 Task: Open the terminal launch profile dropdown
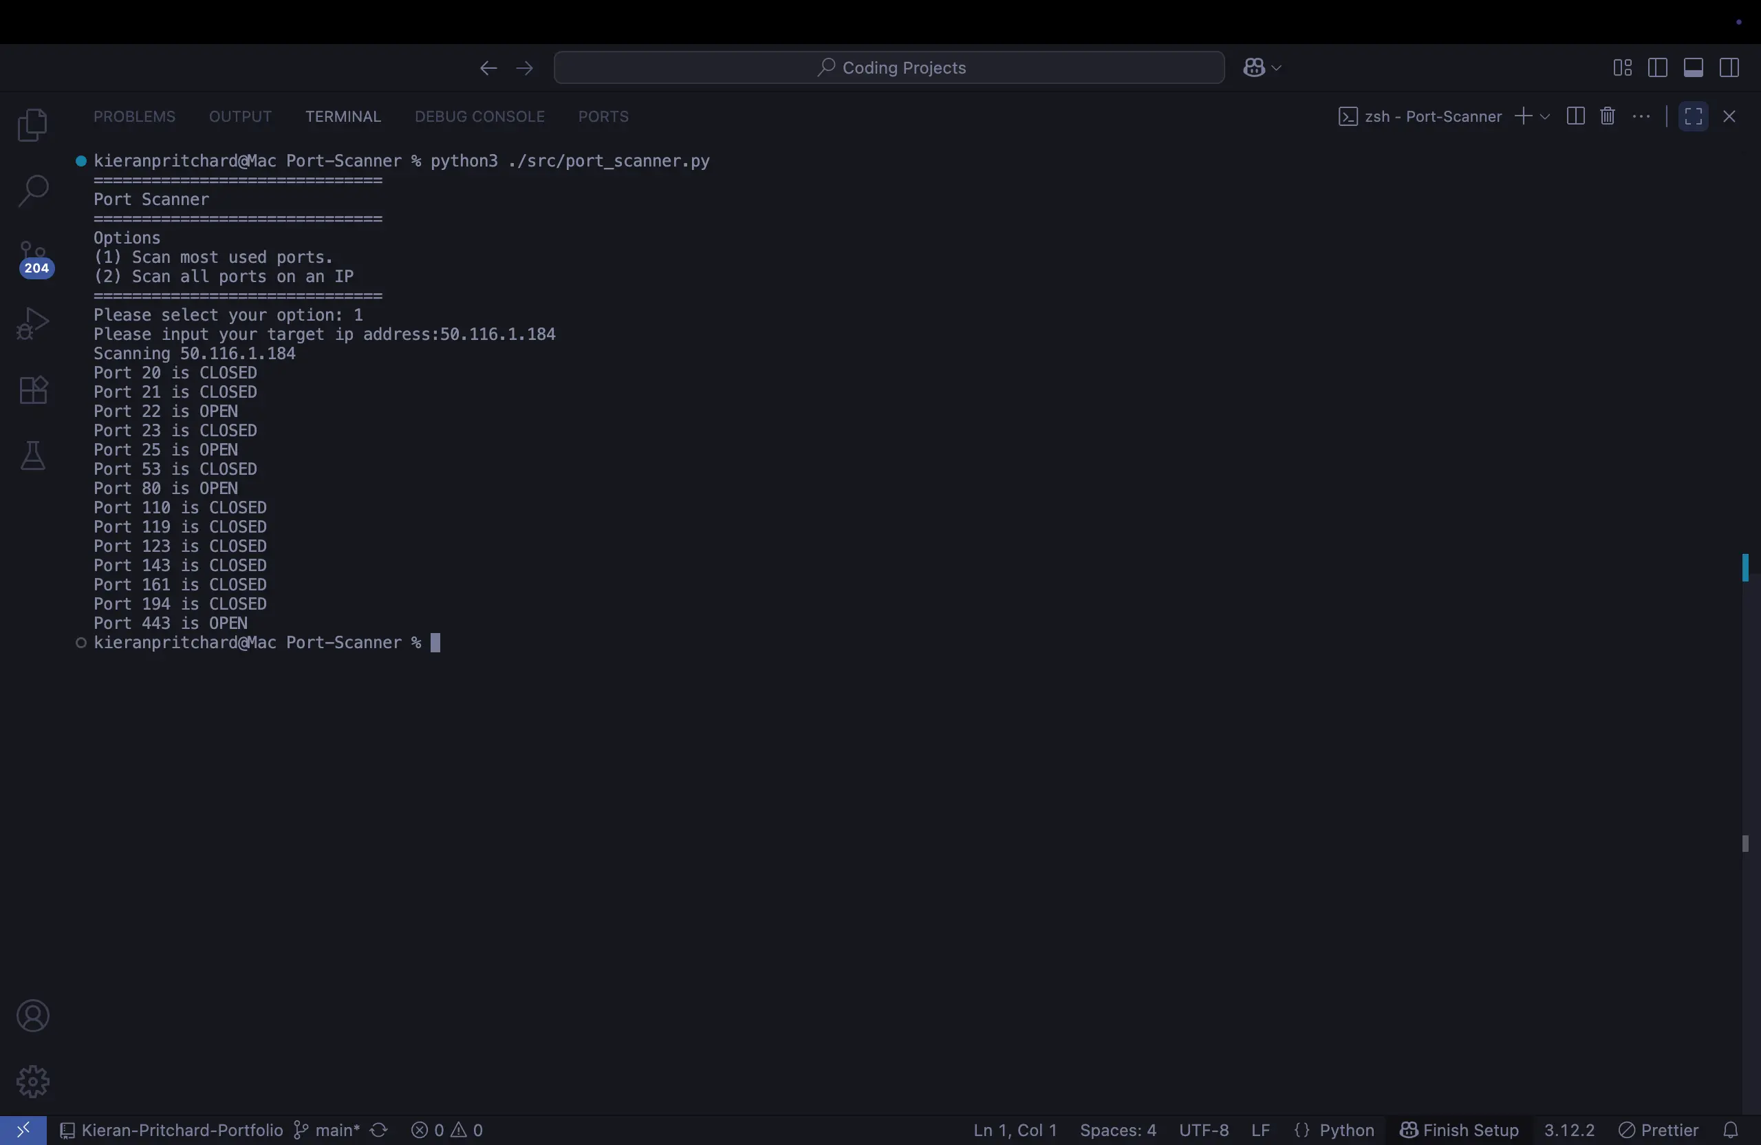click(1544, 116)
